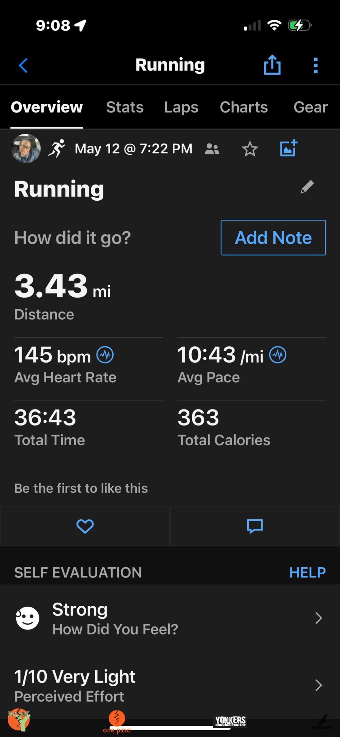340x737 pixels.
Task: Open the comment bubble icon
Action: pyautogui.click(x=255, y=526)
